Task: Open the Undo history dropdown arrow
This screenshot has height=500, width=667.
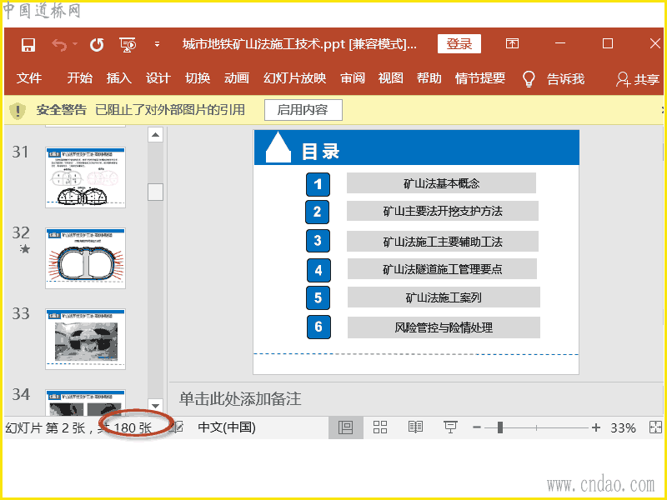Action: (75, 44)
